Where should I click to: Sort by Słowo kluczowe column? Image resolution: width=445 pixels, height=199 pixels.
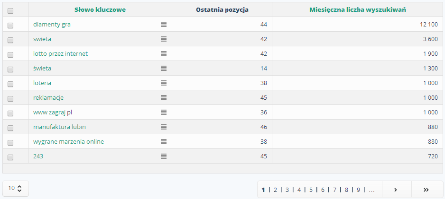pyautogui.click(x=100, y=9)
